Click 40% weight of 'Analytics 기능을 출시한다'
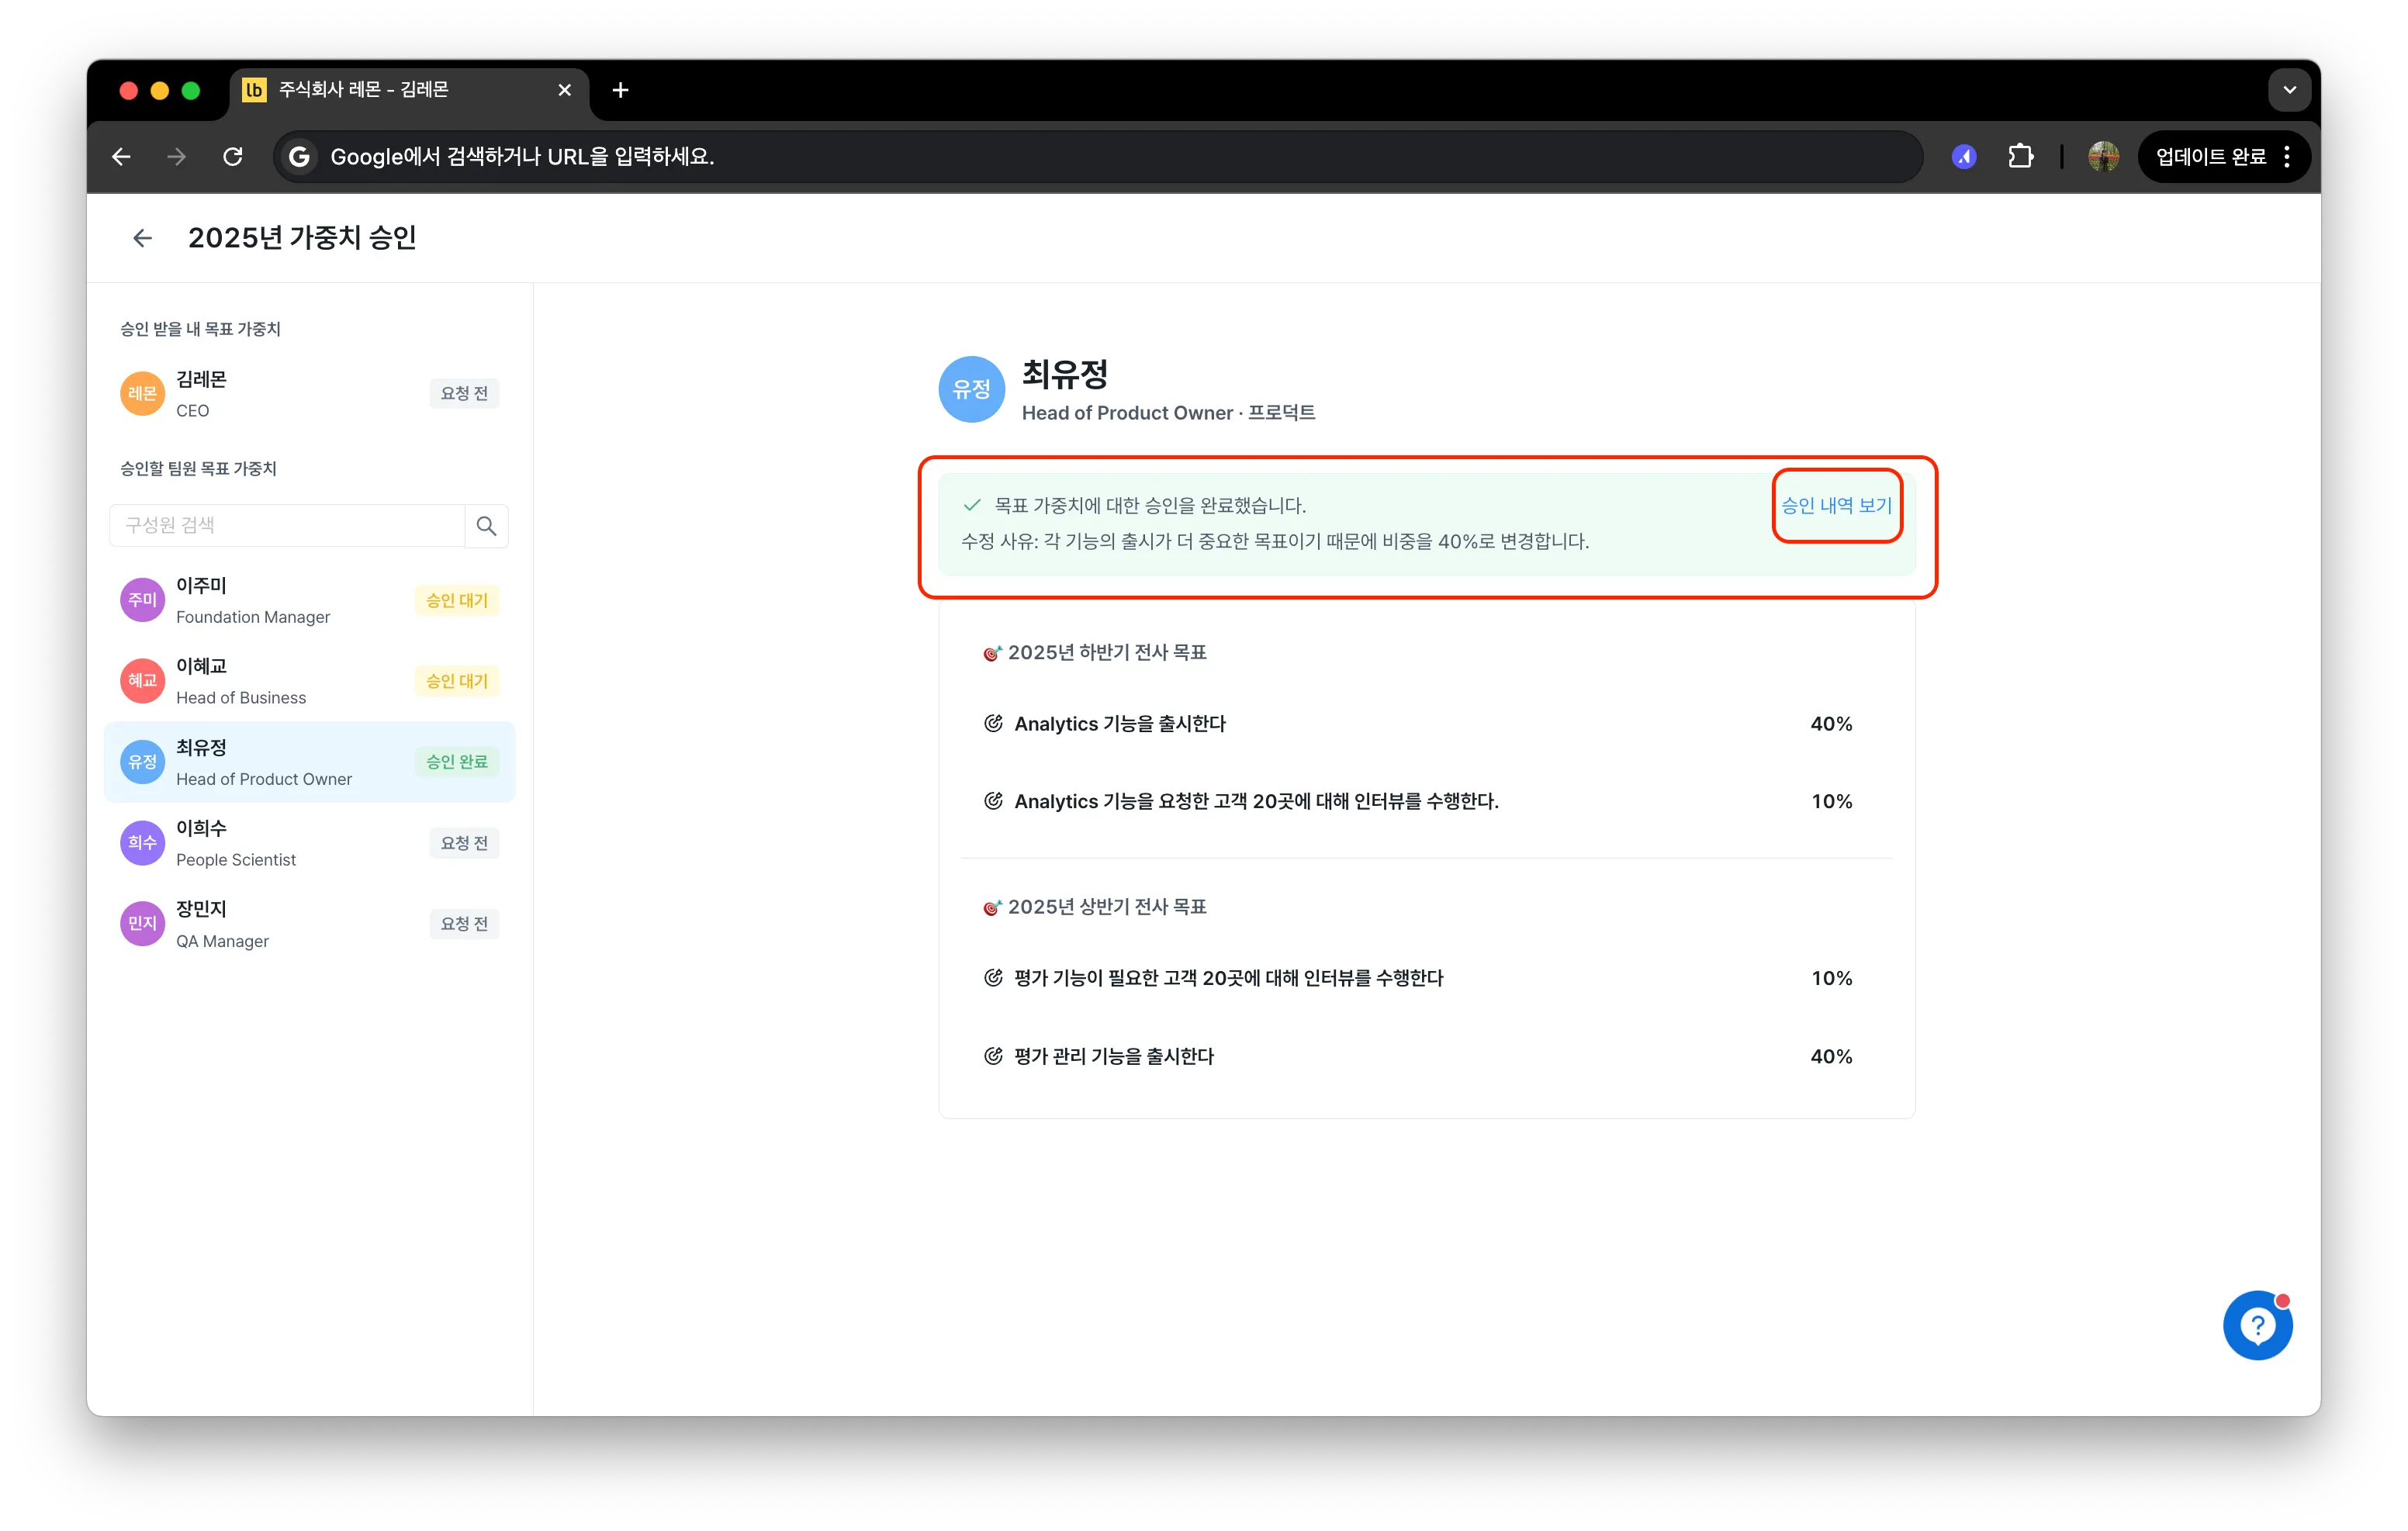The width and height of the screenshot is (2408, 1531). tap(1831, 724)
